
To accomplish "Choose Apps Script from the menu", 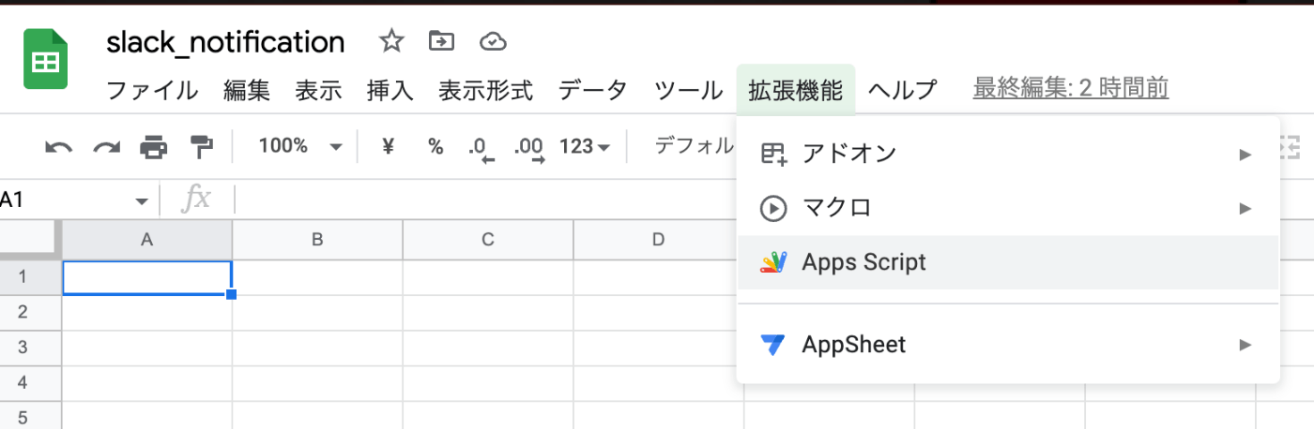I will click(x=1009, y=262).
